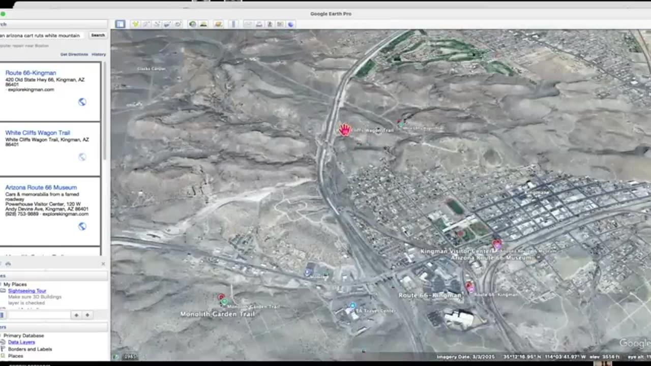Open the Ruler measuring tool
This screenshot has width=651, height=366.
tap(233, 24)
